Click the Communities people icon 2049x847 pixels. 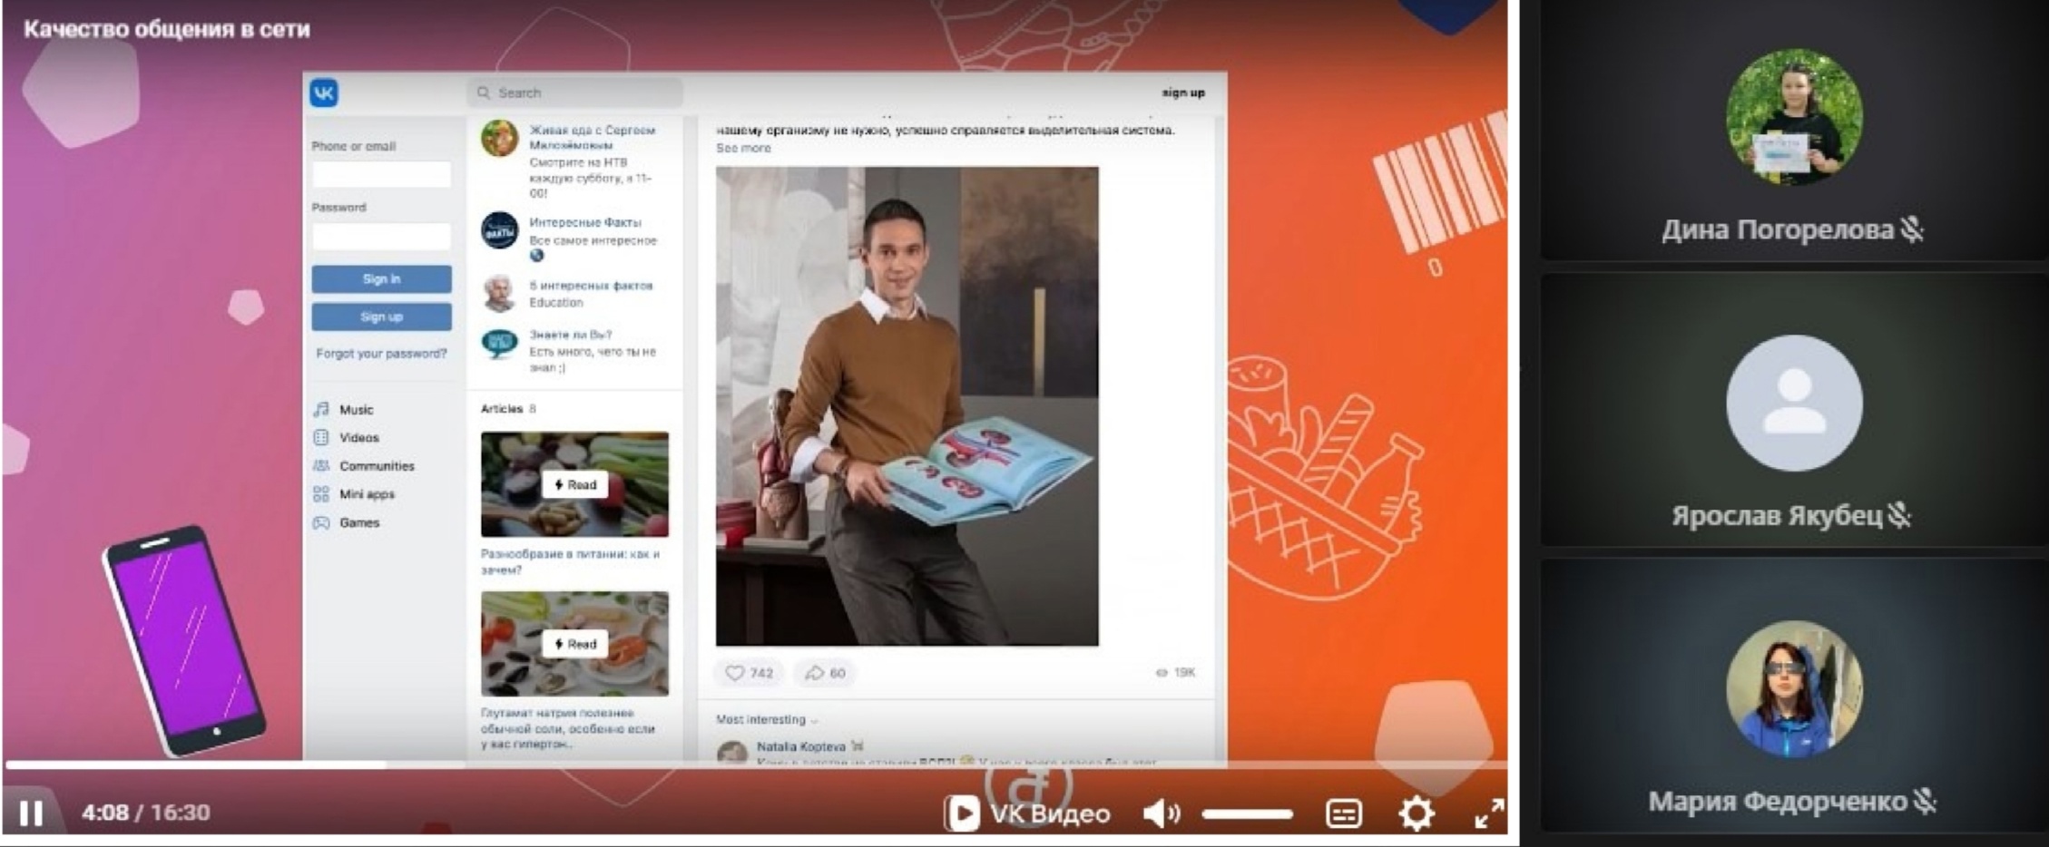point(321,466)
